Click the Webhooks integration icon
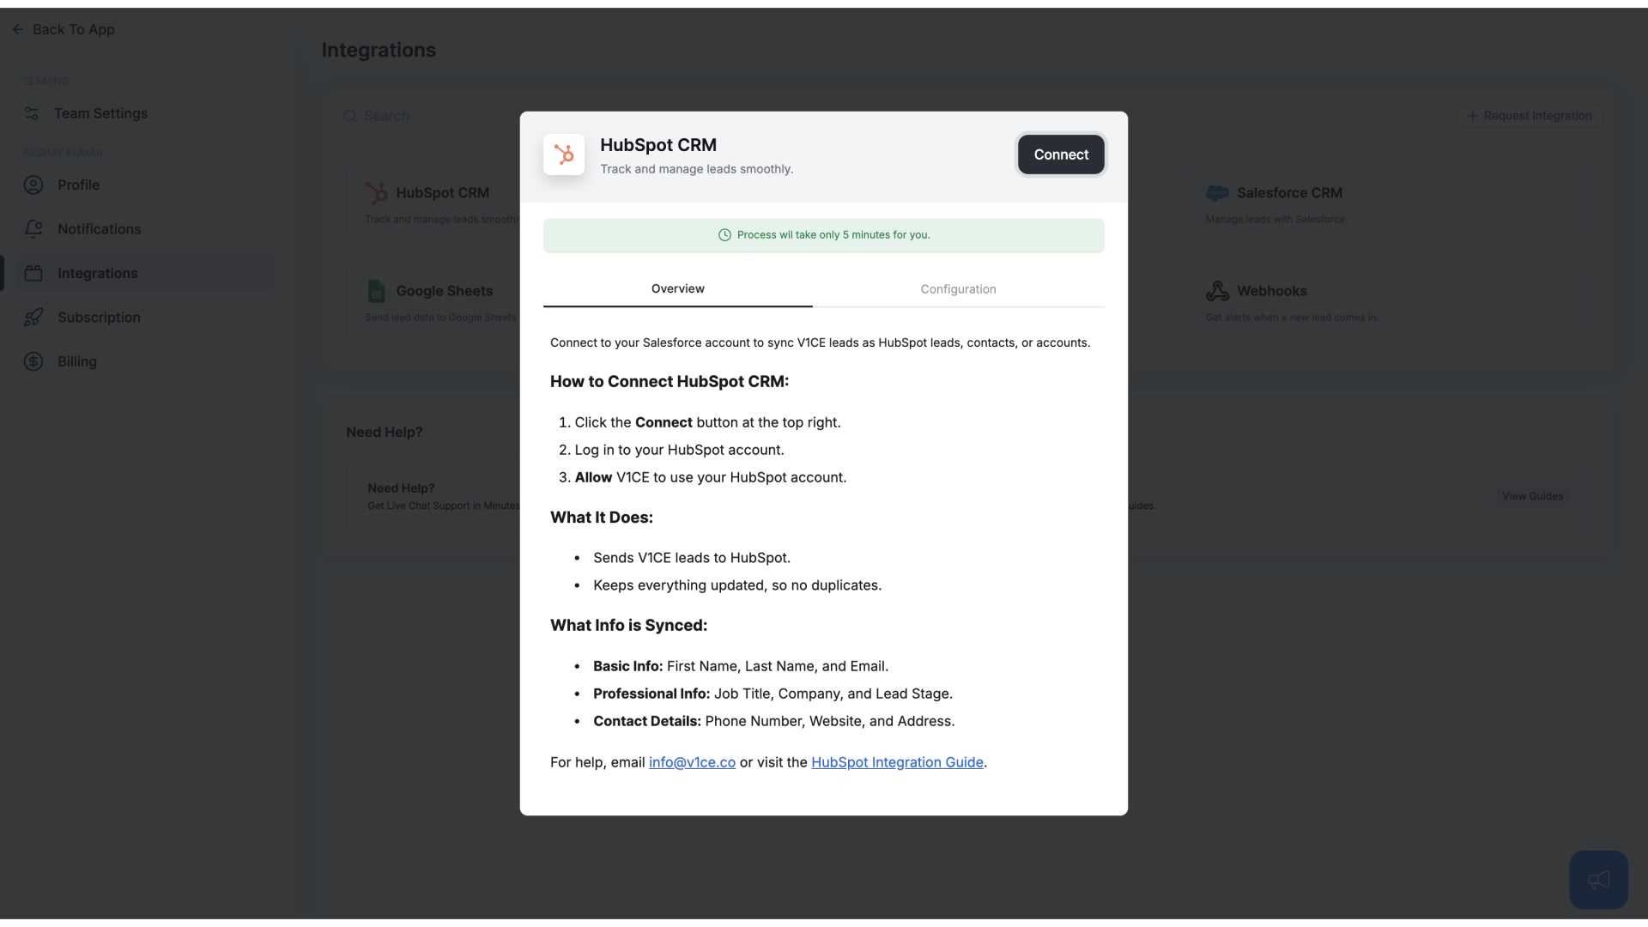Viewport: 1648px width, 927px height. 1218,291
